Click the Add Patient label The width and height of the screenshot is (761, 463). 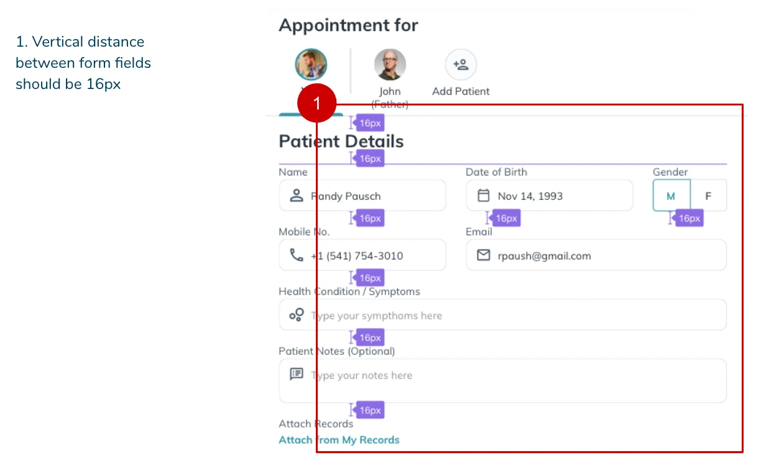pyautogui.click(x=461, y=91)
